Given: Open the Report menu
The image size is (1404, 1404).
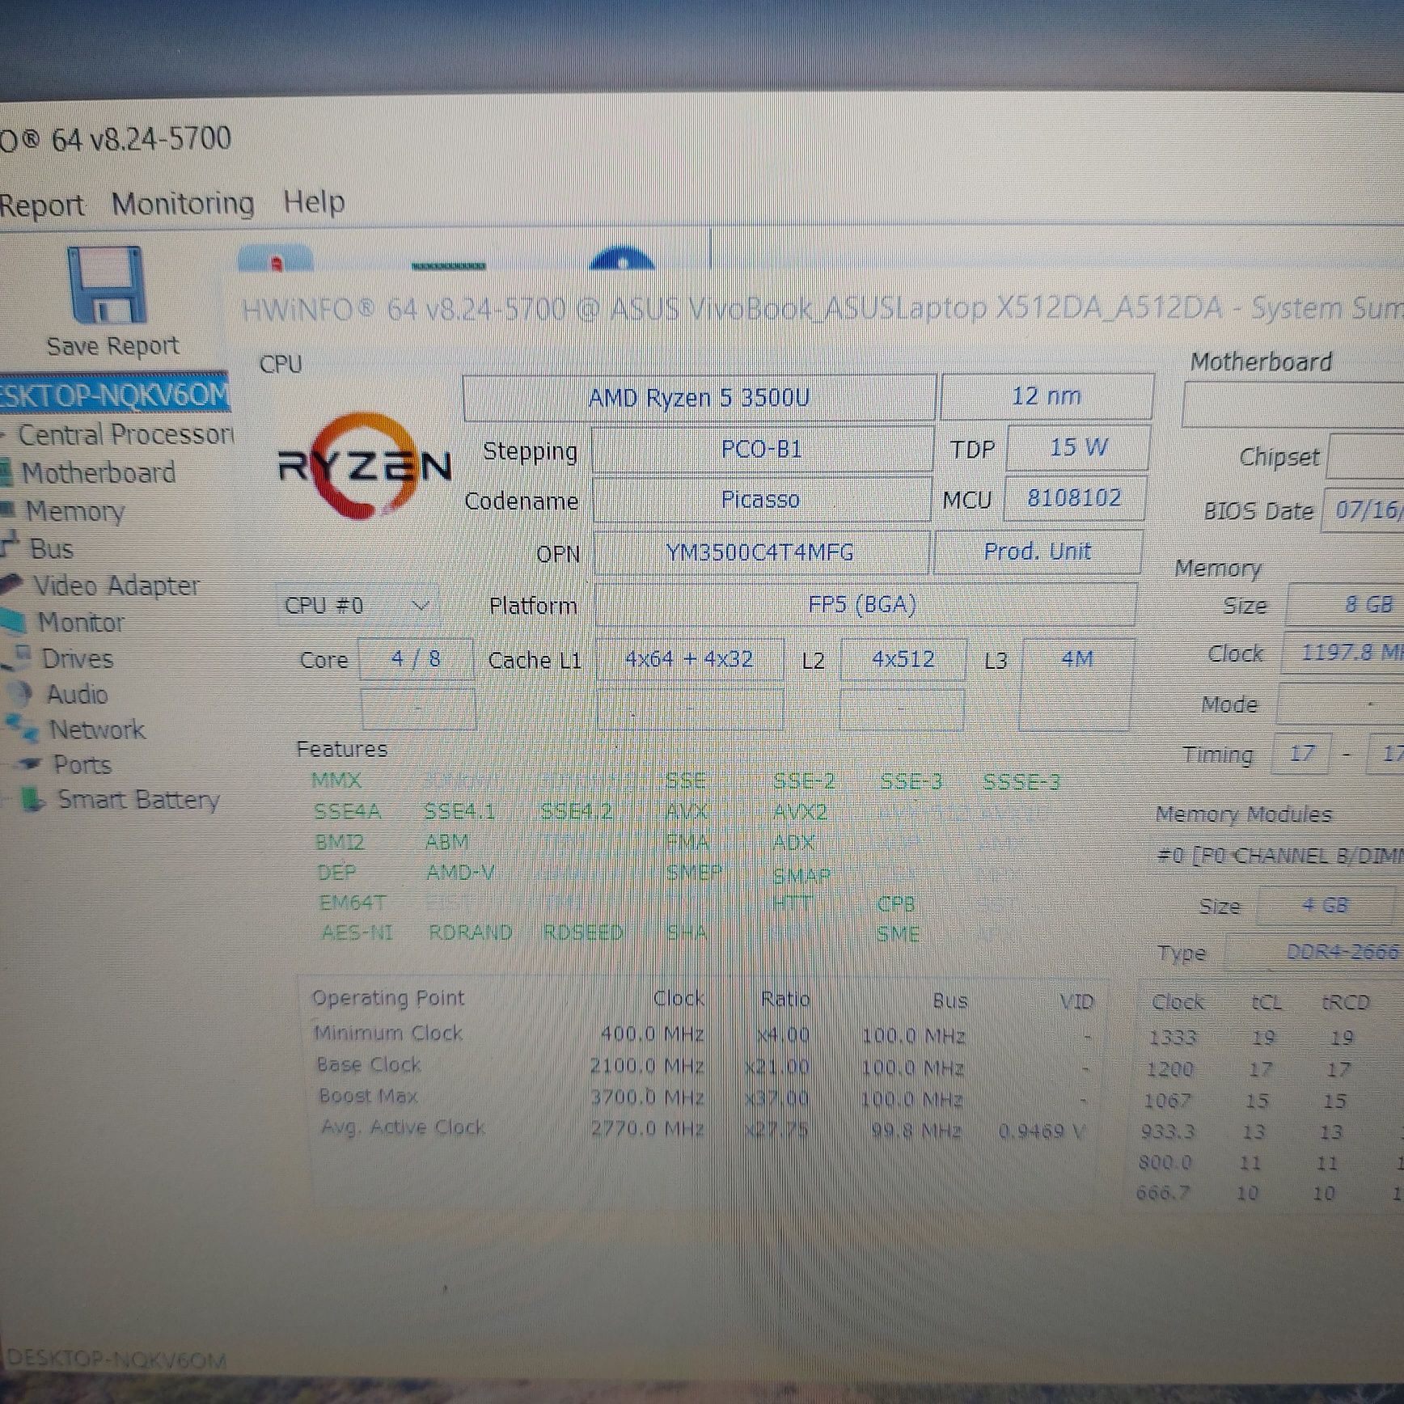Looking at the screenshot, I should (x=41, y=205).
